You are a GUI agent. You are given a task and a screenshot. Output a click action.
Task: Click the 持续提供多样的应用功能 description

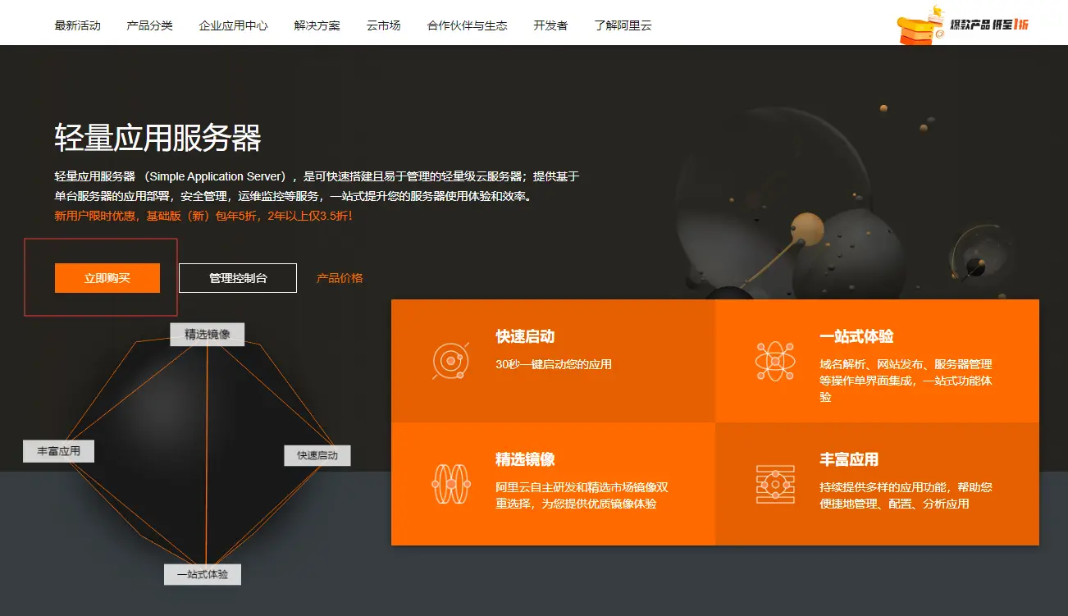click(906, 495)
